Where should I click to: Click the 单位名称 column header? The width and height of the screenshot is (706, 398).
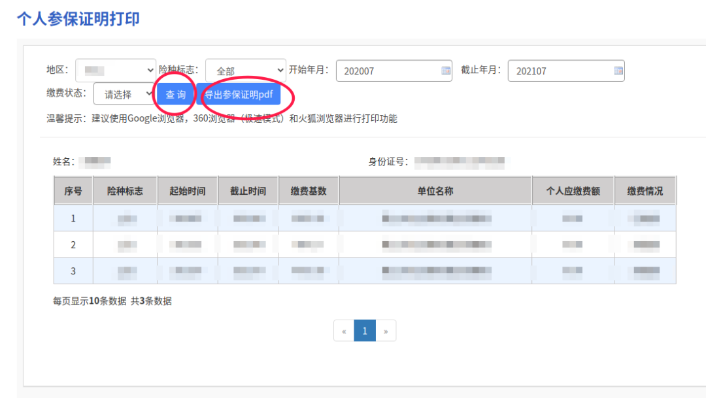[x=435, y=191]
